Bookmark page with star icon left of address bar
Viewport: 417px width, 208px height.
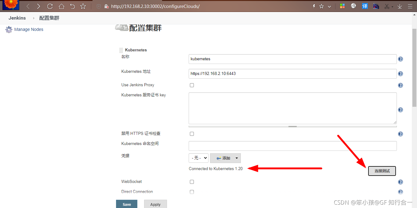coord(83,6)
